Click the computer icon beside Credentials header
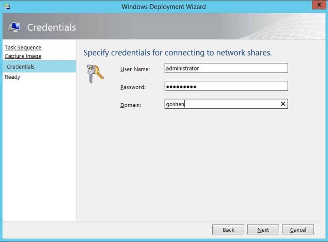Viewport: 328px width, 242px height. [x=14, y=27]
